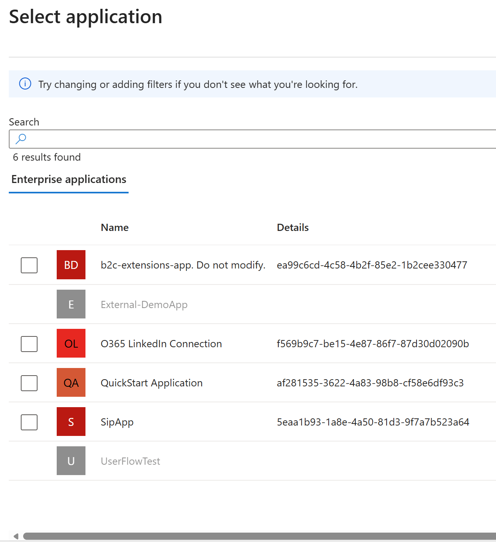Screen dimensions: 496x549
Task: Open the Enterprise applications tab
Action: pos(69,179)
